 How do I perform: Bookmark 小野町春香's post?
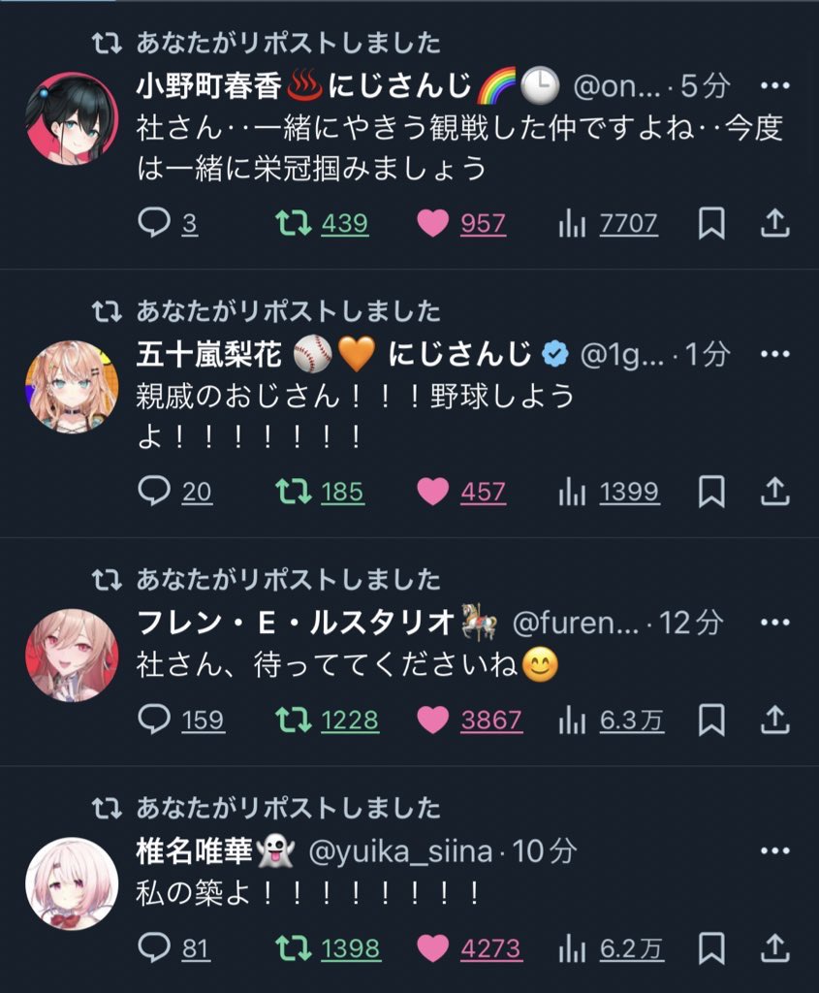(710, 223)
